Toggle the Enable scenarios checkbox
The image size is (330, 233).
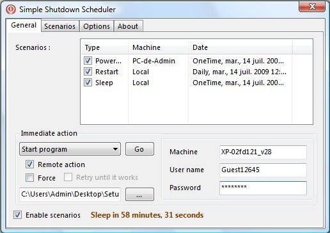(x=17, y=215)
